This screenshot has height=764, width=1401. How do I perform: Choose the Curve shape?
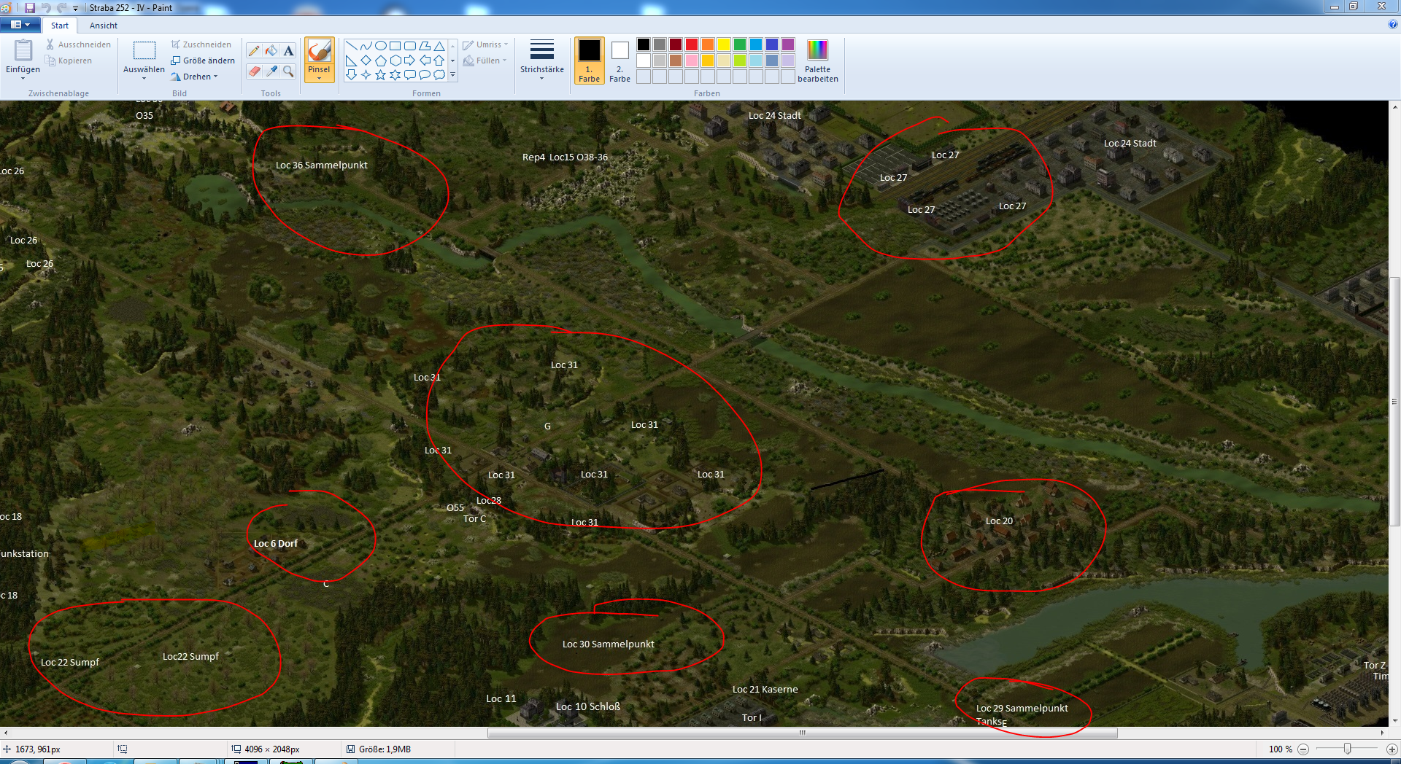(x=366, y=46)
